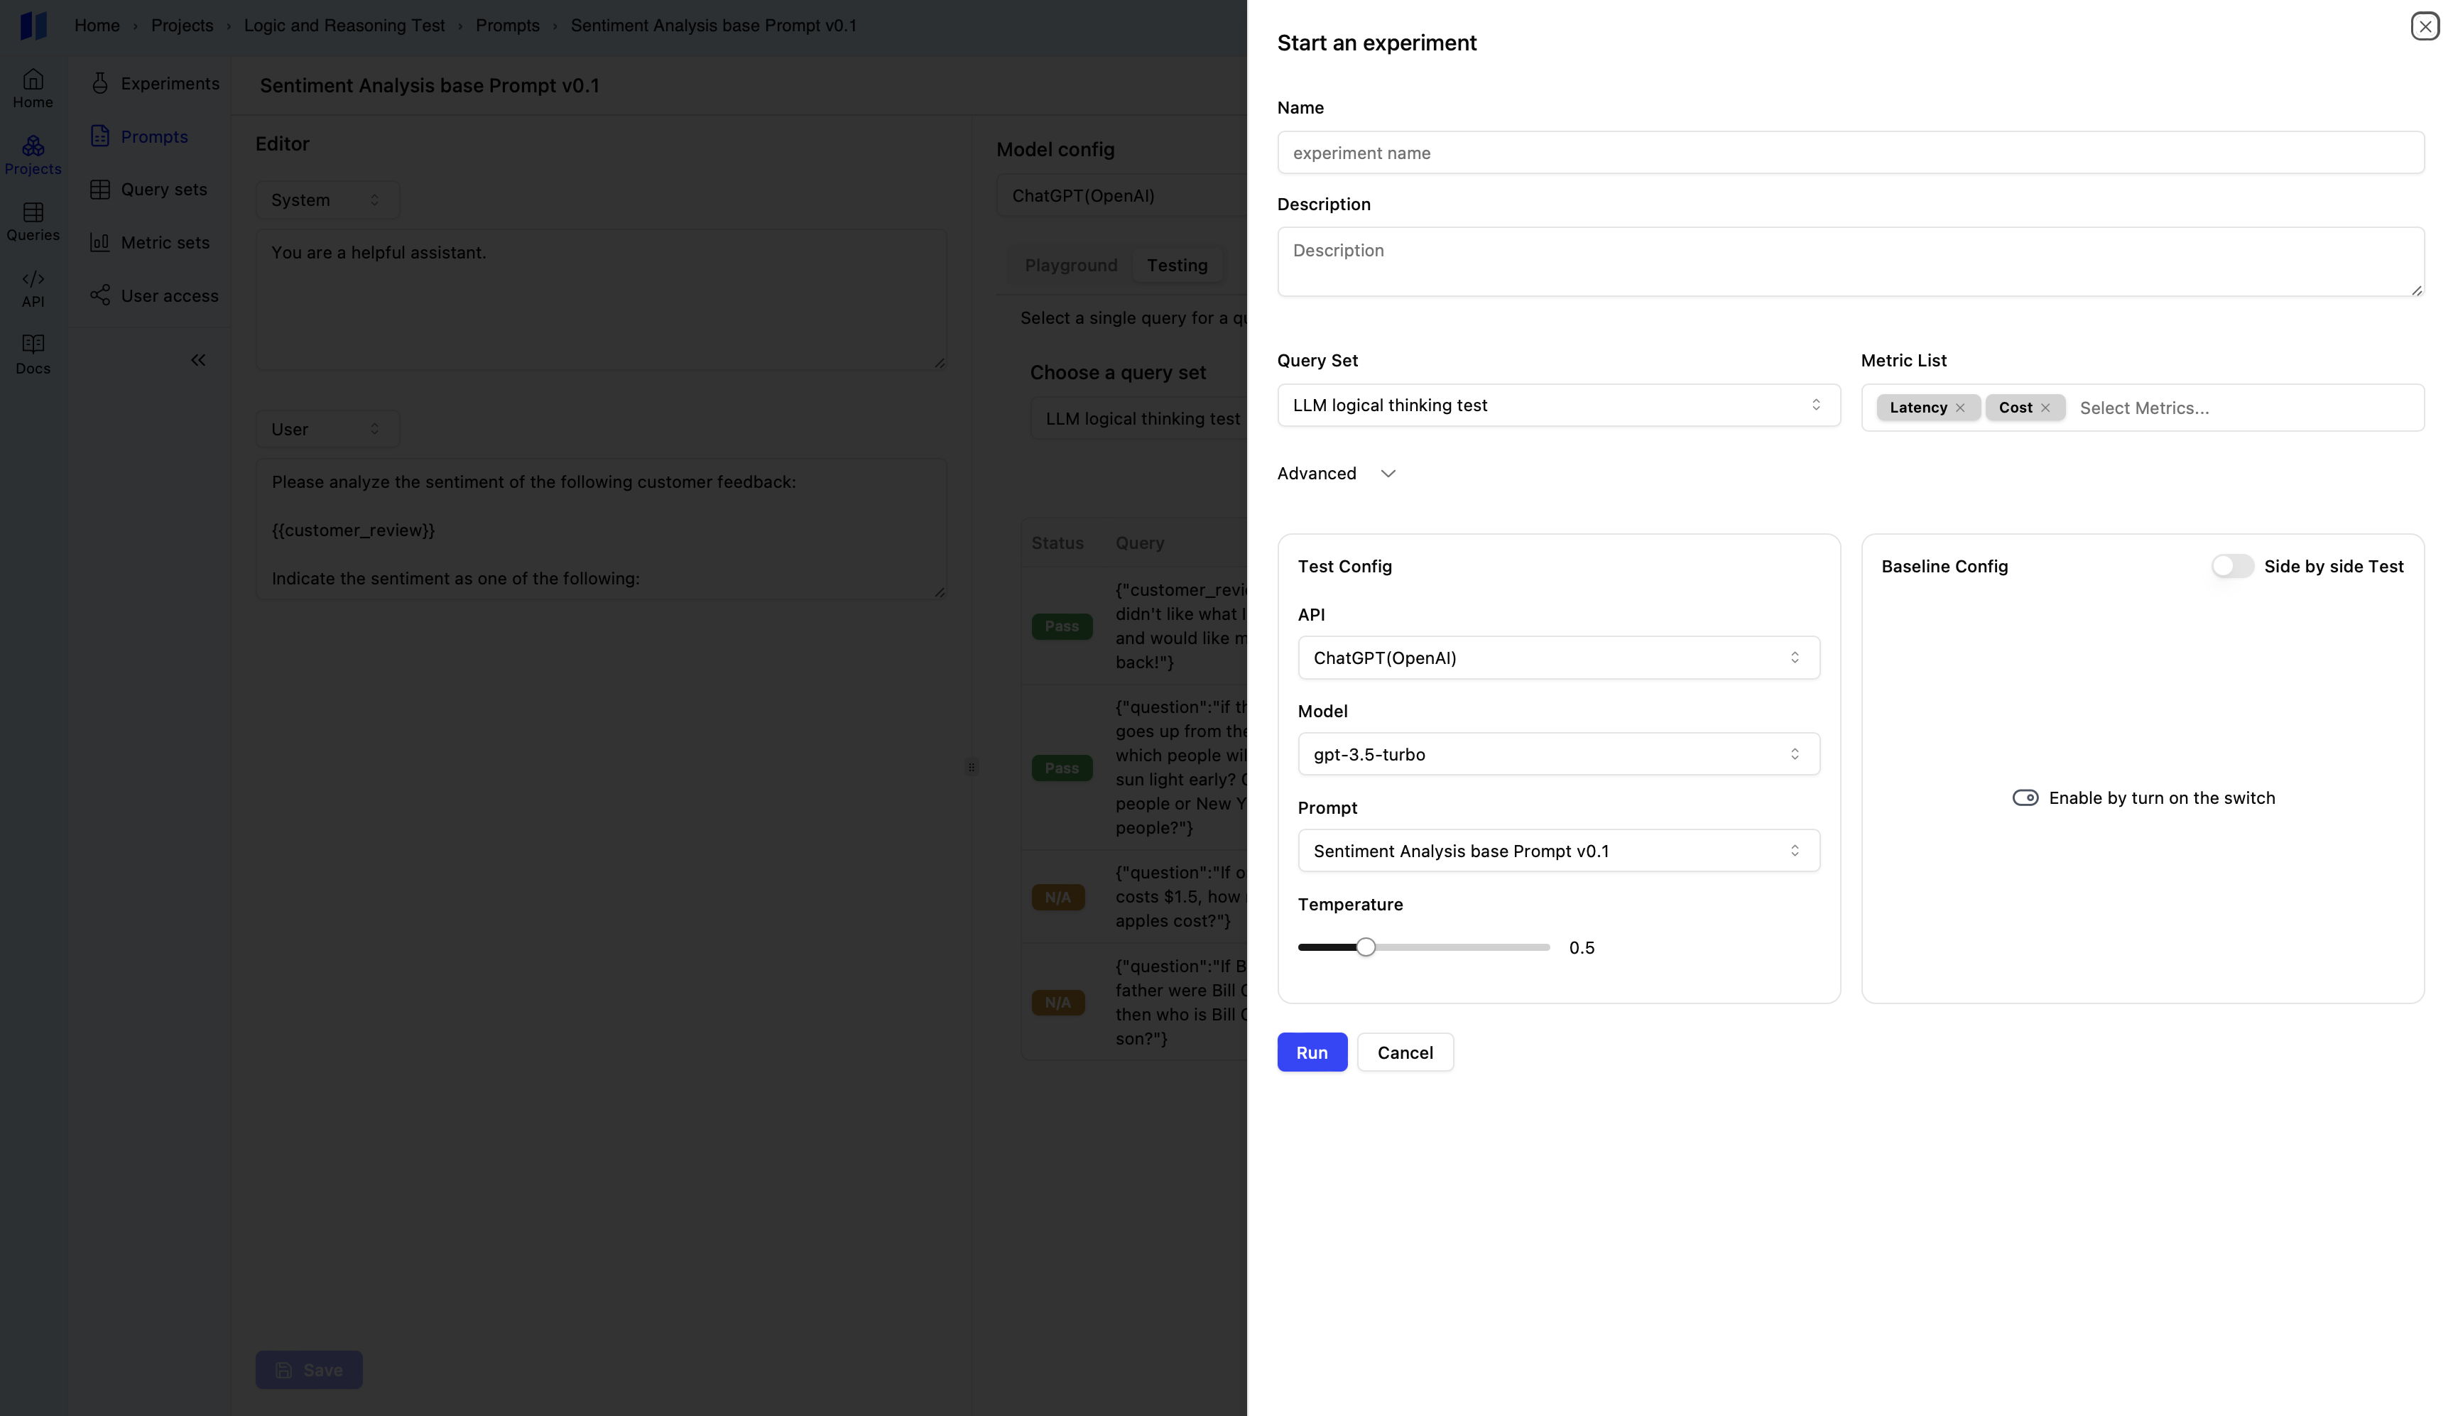Go to Metric sets menu item
2453x1416 pixels.
[164, 243]
